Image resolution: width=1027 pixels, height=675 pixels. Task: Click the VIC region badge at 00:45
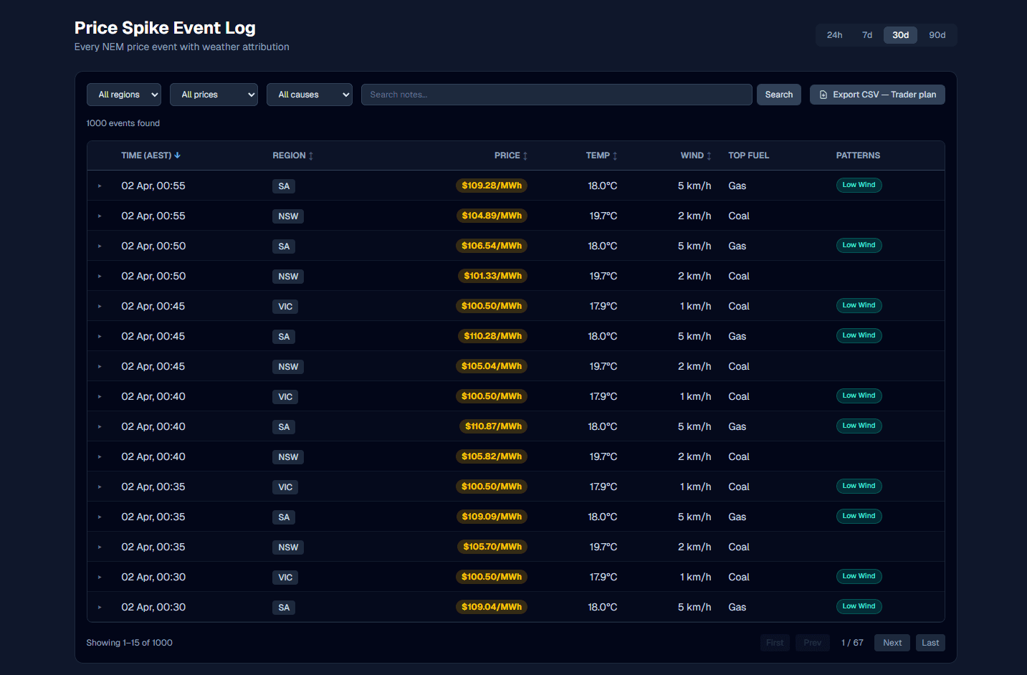pos(285,307)
